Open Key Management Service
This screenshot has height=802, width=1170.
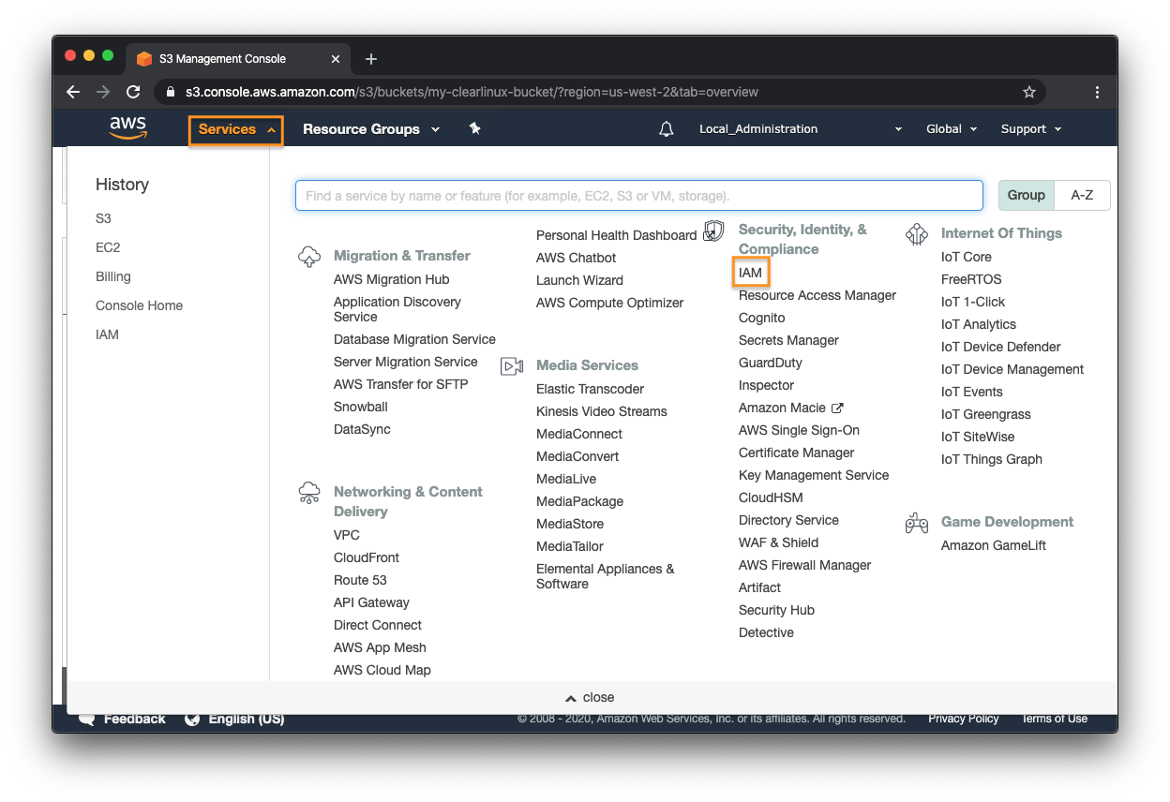814,475
